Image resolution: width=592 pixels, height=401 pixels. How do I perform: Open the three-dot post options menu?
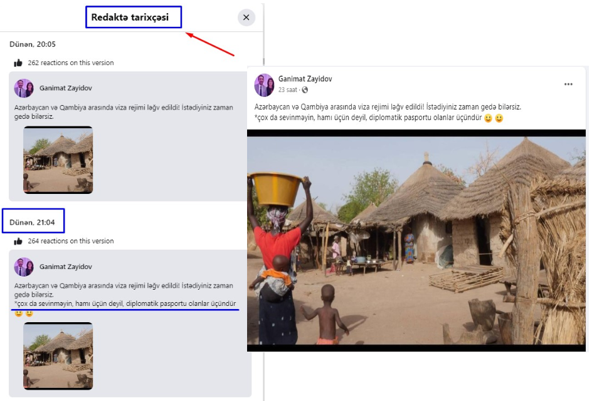coord(568,84)
